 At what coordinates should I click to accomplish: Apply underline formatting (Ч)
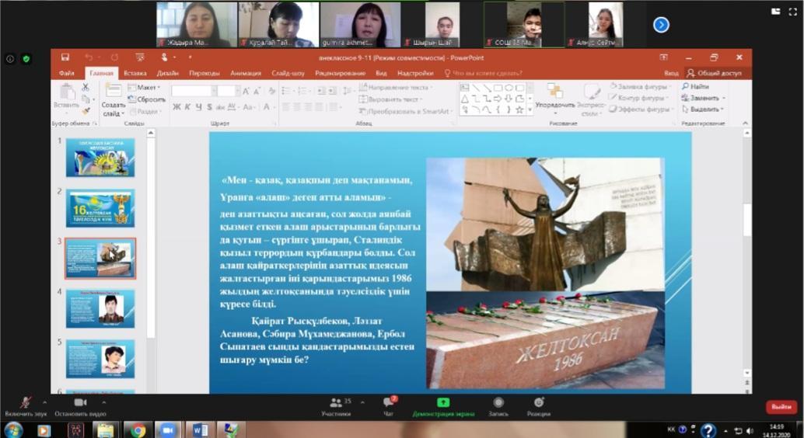[198, 107]
